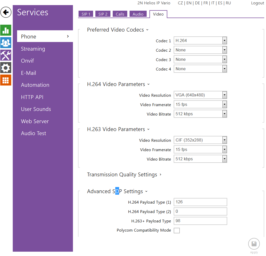
Task: Collapse Advanced SDP Settings section
Action: pyautogui.click(x=117, y=191)
